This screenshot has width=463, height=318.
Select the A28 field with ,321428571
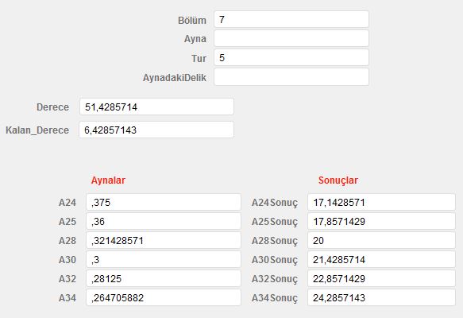164,241
